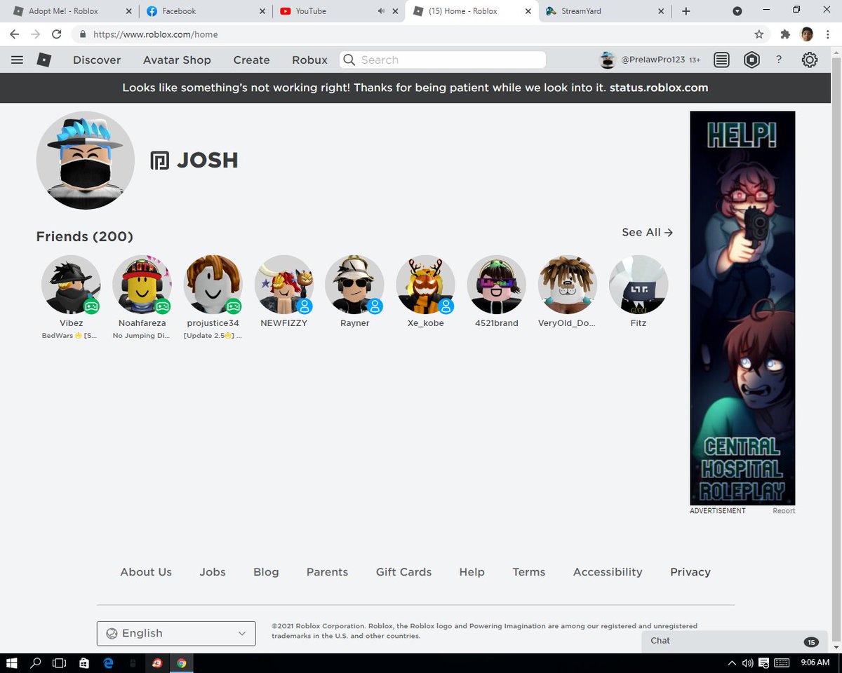Reload the page with the refresh icon

[56, 34]
